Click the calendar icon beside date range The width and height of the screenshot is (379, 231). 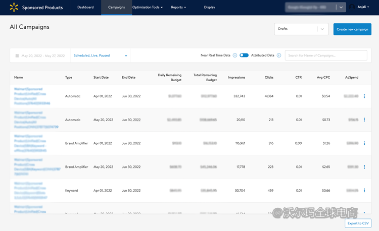coord(17,55)
